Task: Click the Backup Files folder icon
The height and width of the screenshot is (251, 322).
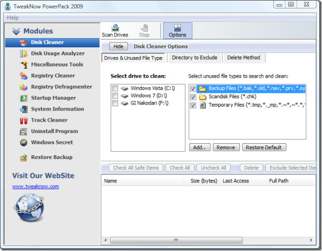Action: coord(203,89)
